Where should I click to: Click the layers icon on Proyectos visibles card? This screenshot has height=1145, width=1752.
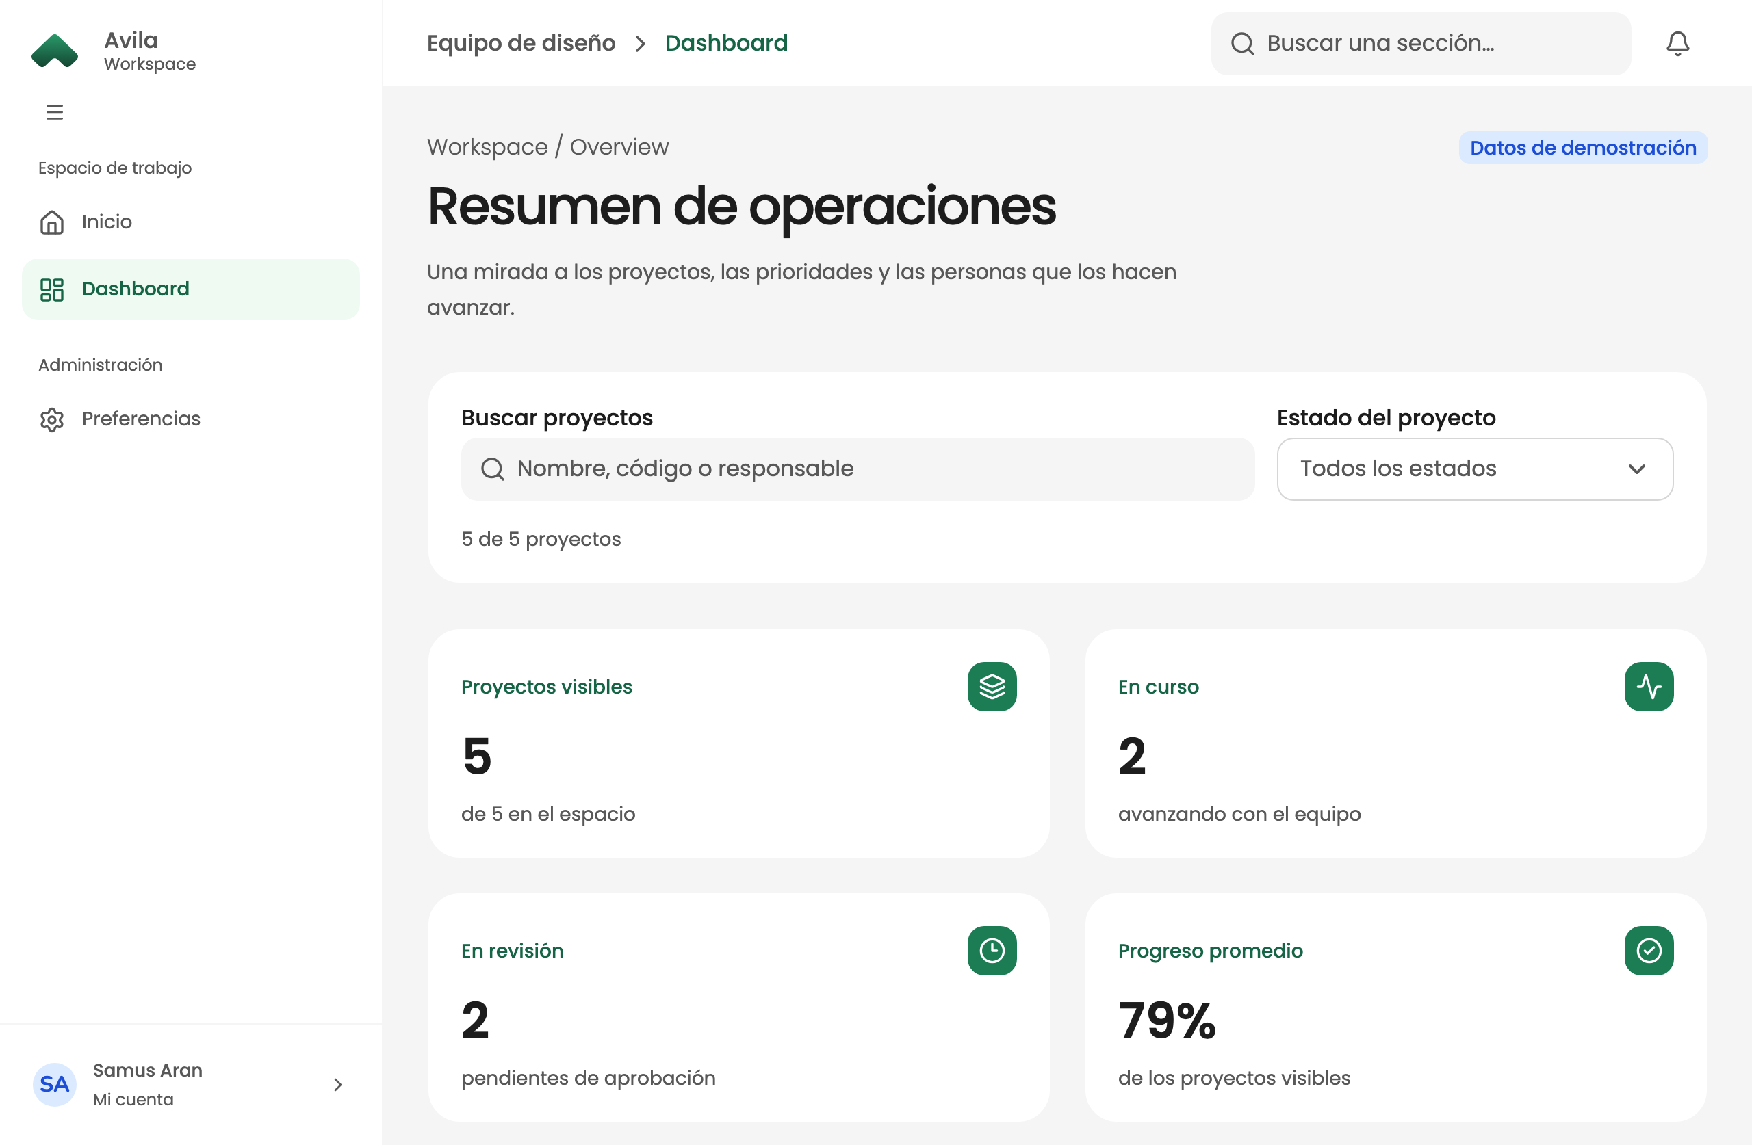pyautogui.click(x=992, y=687)
